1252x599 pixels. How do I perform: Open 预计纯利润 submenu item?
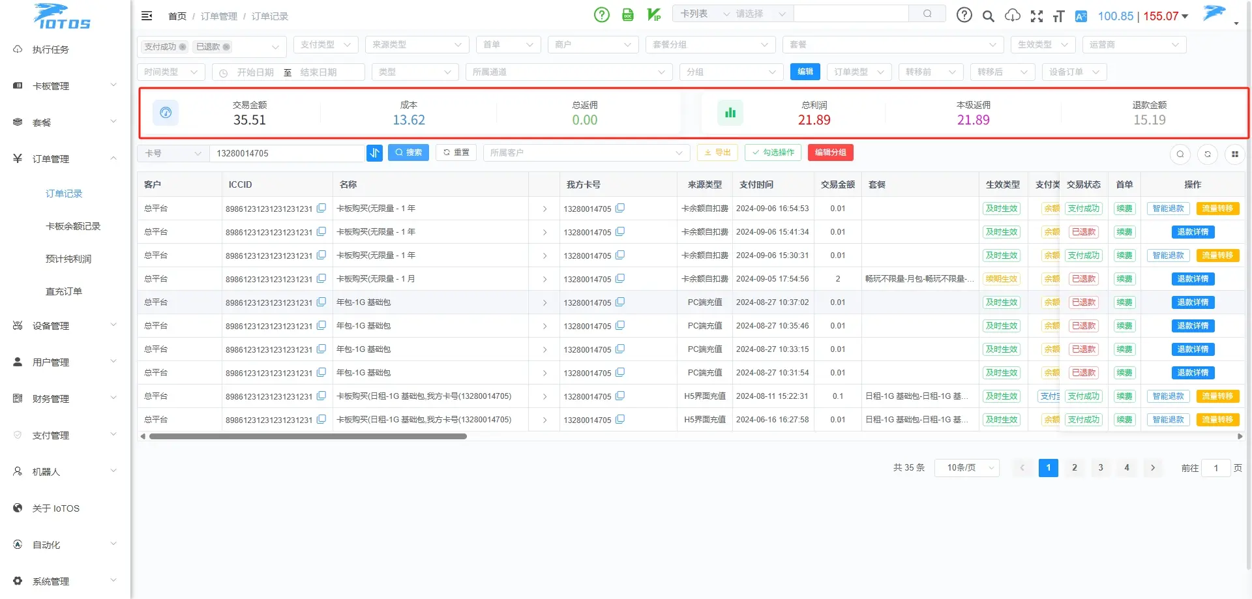tap(68, 259)
